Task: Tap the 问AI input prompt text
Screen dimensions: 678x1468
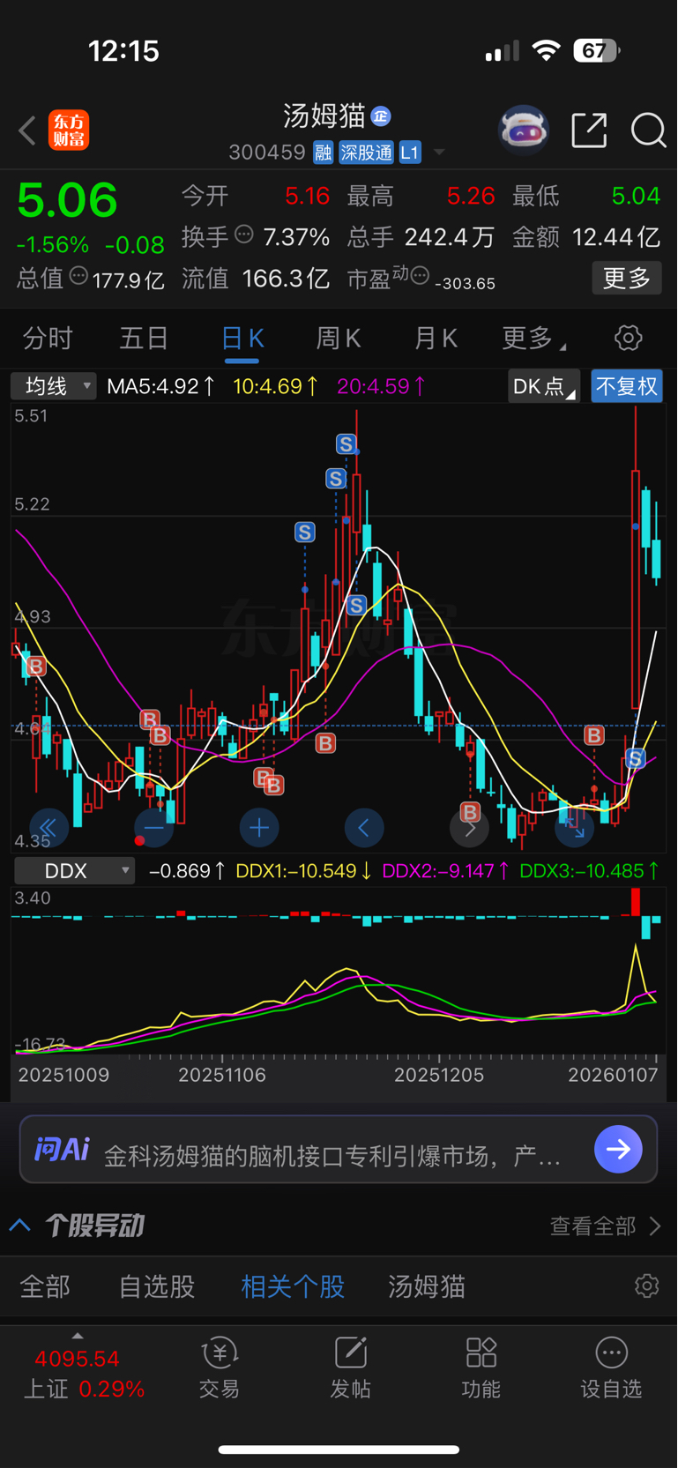Action: (x=332, y=1155)
